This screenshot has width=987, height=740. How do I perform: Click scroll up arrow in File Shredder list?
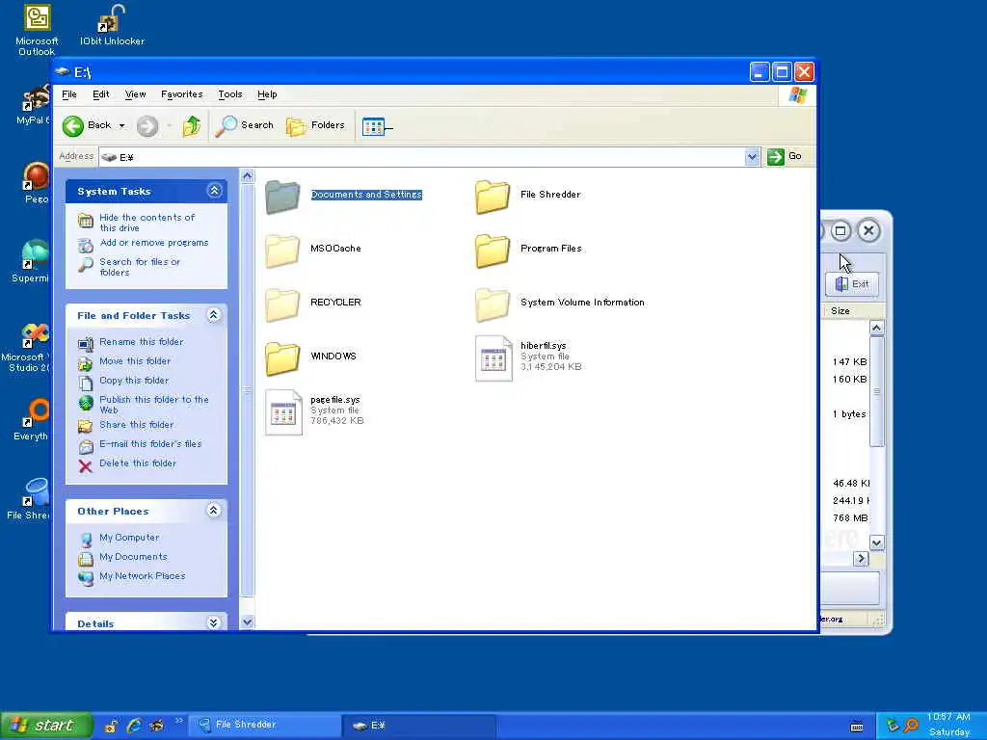876,328
